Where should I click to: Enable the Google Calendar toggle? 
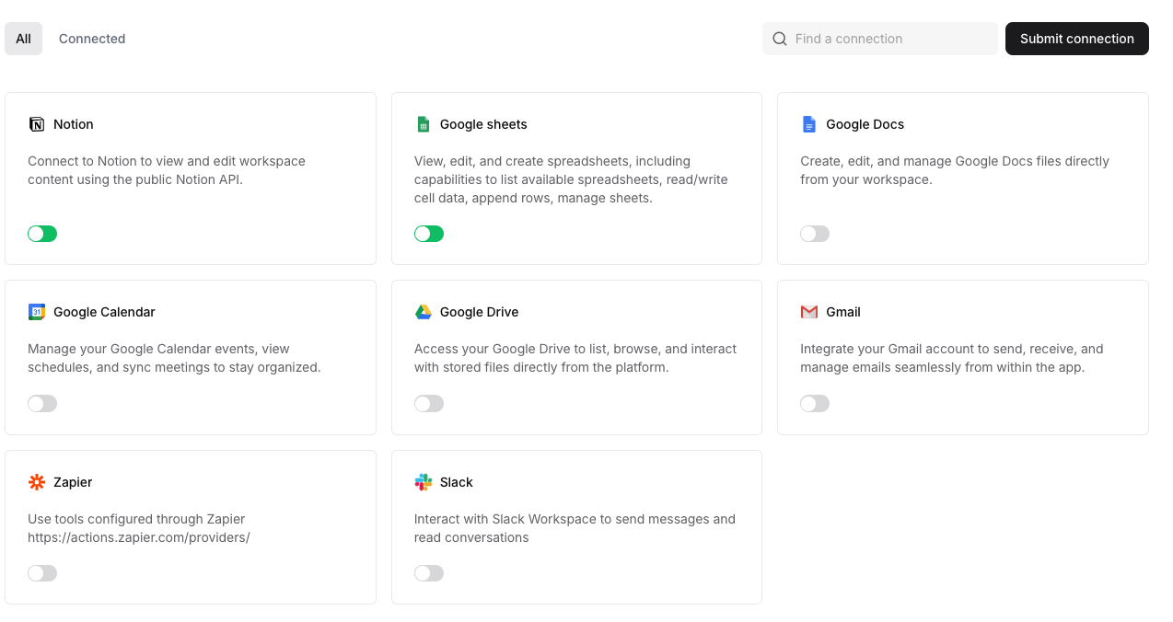pos(42,403)
